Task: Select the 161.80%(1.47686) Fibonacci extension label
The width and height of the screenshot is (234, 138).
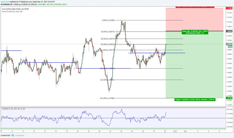Action: 107,98
